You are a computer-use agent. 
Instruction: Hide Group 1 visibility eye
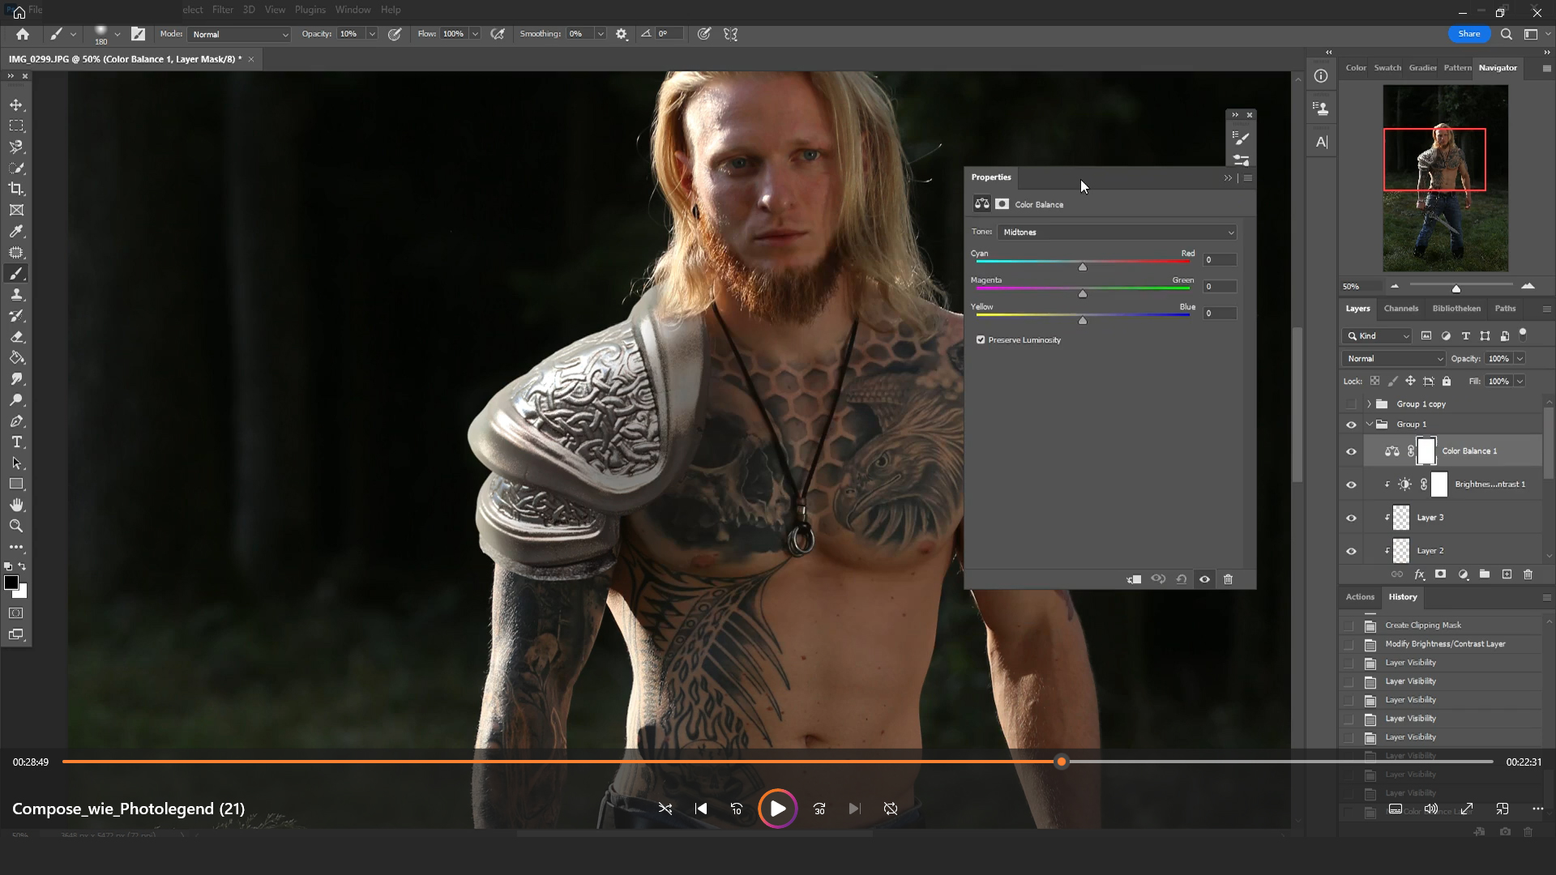click(x=1351, y=425)
